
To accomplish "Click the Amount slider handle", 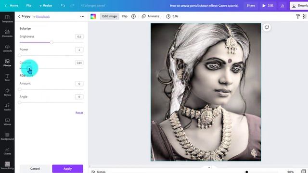I will coord(20,89).
